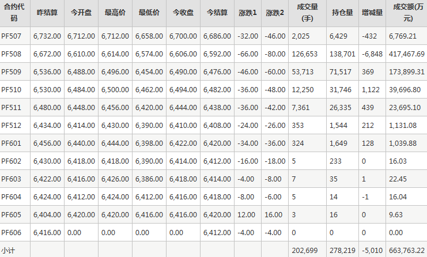Click the 昨结算 column header
Viewport: 427px width, 257px height.
(47, 13)
